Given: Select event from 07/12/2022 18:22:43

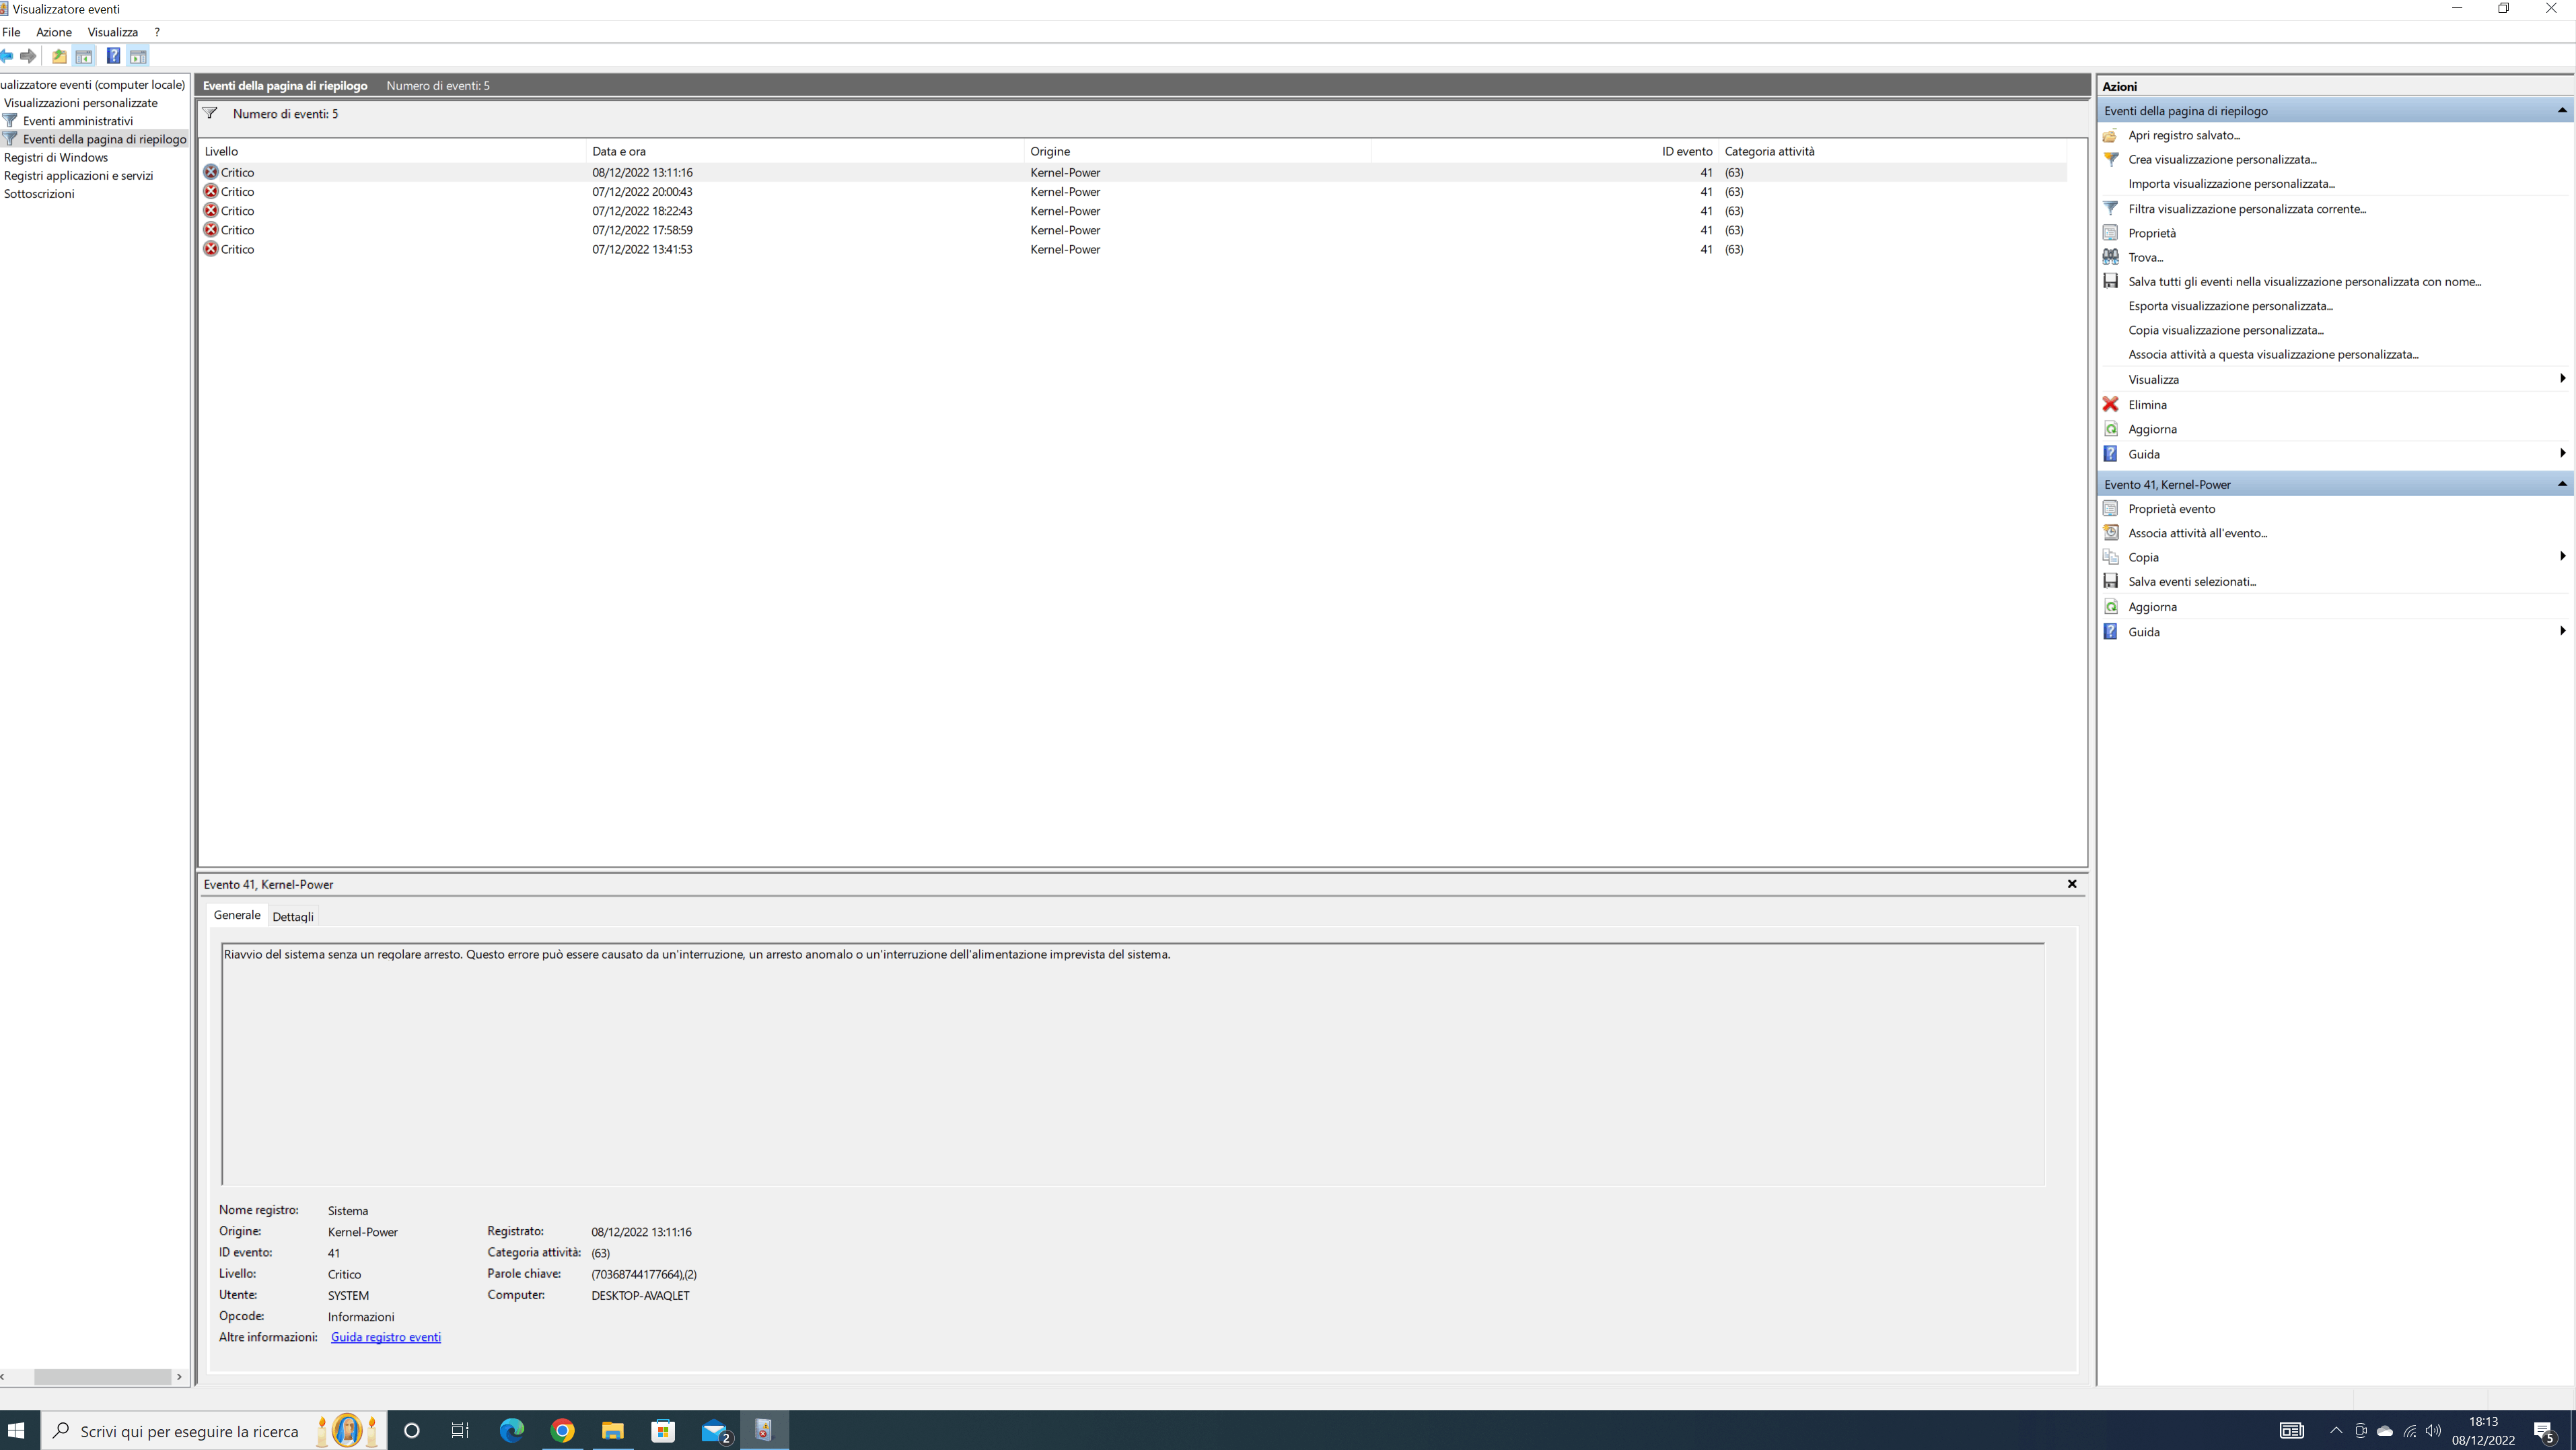Looking at the screenshot, I should coord(642,211).
